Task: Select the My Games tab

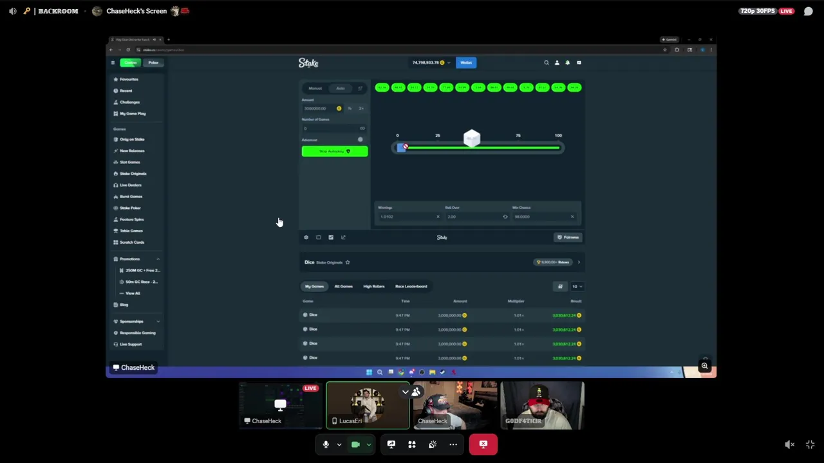Action: [x=314, y=286]
